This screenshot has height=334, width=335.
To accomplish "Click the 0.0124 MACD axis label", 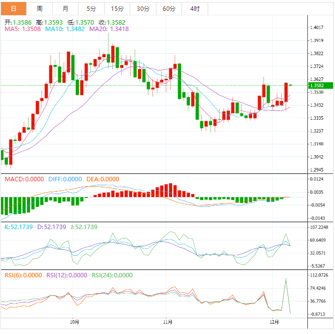I will click(x=317, y=179).
